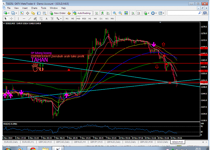The width and height of the screenshot is (210, 150).
Task: Open the Navigator folder-star icon
Action: 33,13
